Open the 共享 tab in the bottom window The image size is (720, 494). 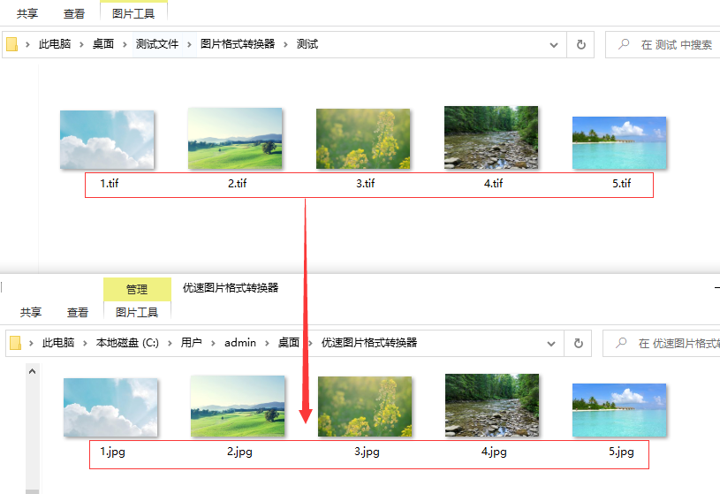(31, 313)
